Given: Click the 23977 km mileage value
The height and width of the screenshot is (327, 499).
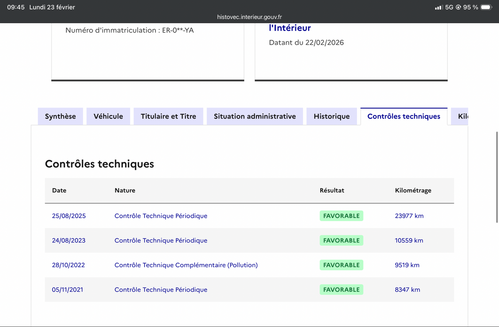Looking at the screenshot, I should click(x=409, y=216).
